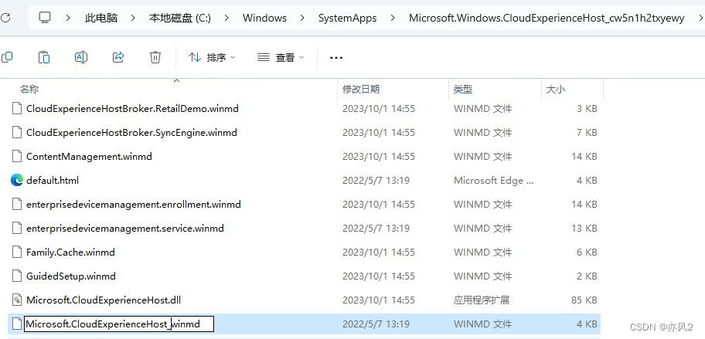
Task: Expand the chevron after Microsoft.Windows.CloudExperienceHost breadcrumb
Action: [x=700, y=18]
